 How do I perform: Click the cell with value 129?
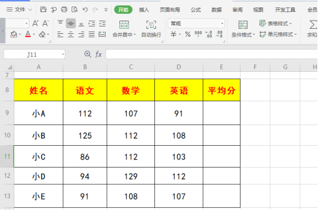tap(131, 176)
